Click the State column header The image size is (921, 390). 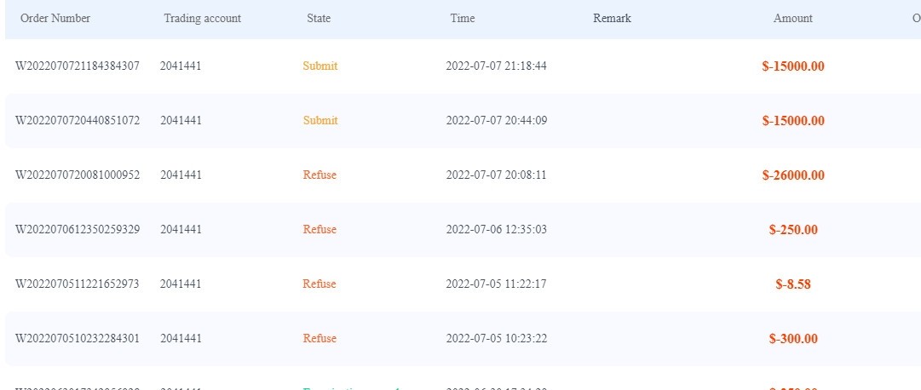tap(319, 18)
